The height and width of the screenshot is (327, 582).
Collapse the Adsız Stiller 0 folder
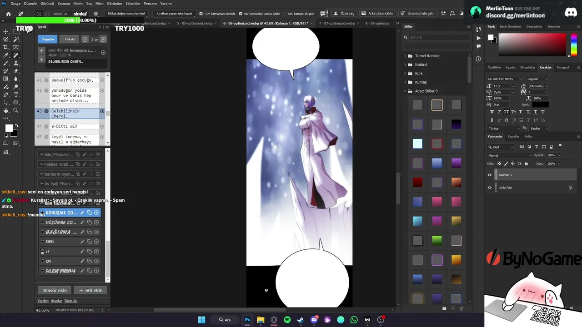[x=405, y=91]
